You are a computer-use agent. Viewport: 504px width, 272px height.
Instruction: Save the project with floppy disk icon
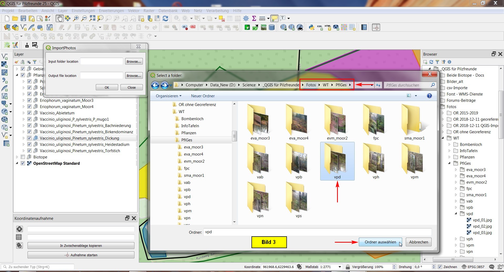(x=23, y=18)
